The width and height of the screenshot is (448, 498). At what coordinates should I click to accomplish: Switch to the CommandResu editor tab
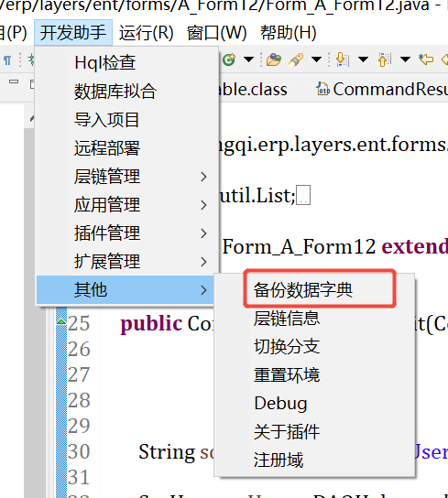(381, 89)
